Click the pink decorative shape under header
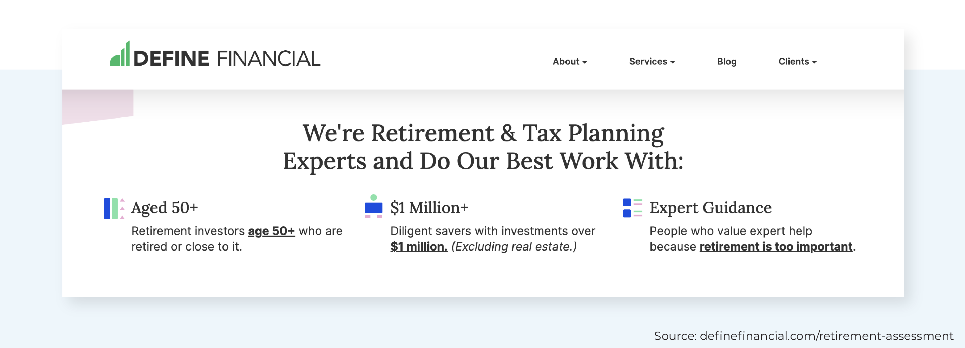Image resolution: width=965 pixels, height=348 pixels. point(98,107)
